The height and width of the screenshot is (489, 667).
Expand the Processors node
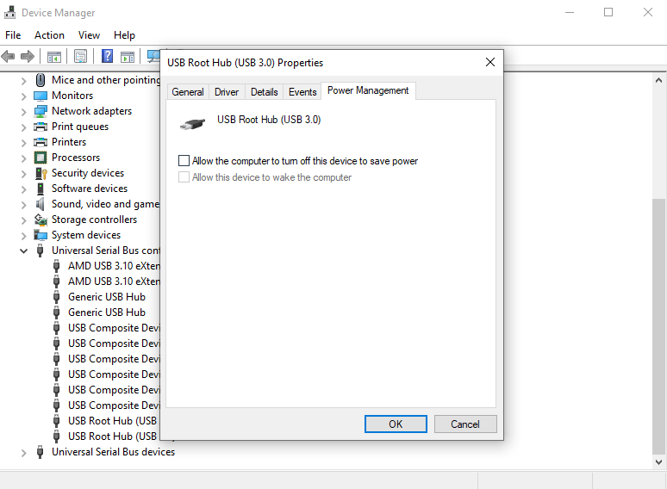[x=24, y=158]
